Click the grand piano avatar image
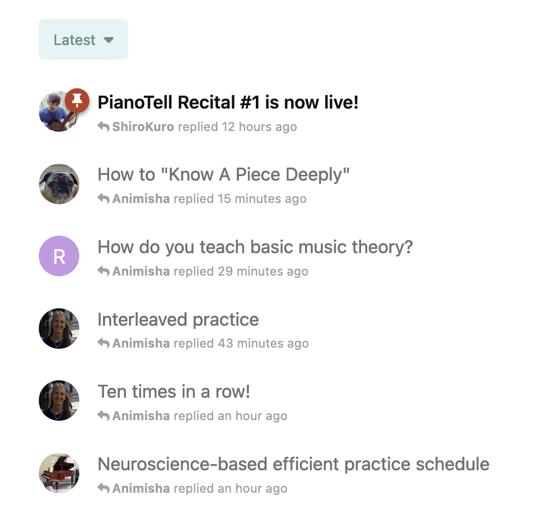541x513 pixels. 59,473
